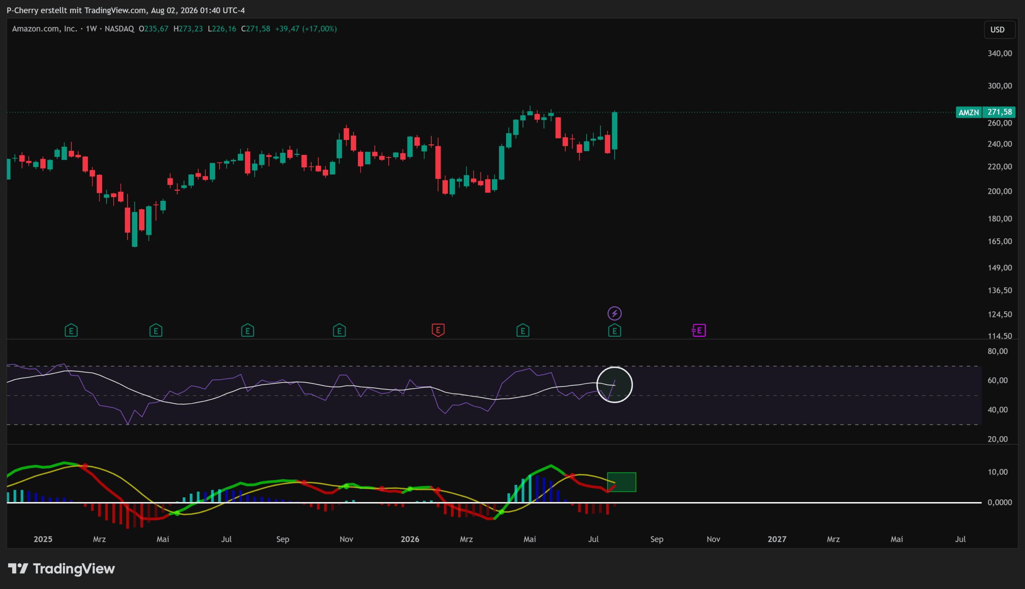Click the P-Cherry snapshot caption text
Image resolution: width=1025 pixels, height=589 pixels.
(x=126, y=10)
